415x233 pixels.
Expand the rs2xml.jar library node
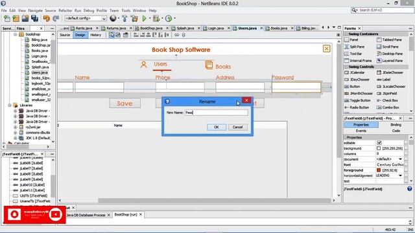tap(16, 127)
